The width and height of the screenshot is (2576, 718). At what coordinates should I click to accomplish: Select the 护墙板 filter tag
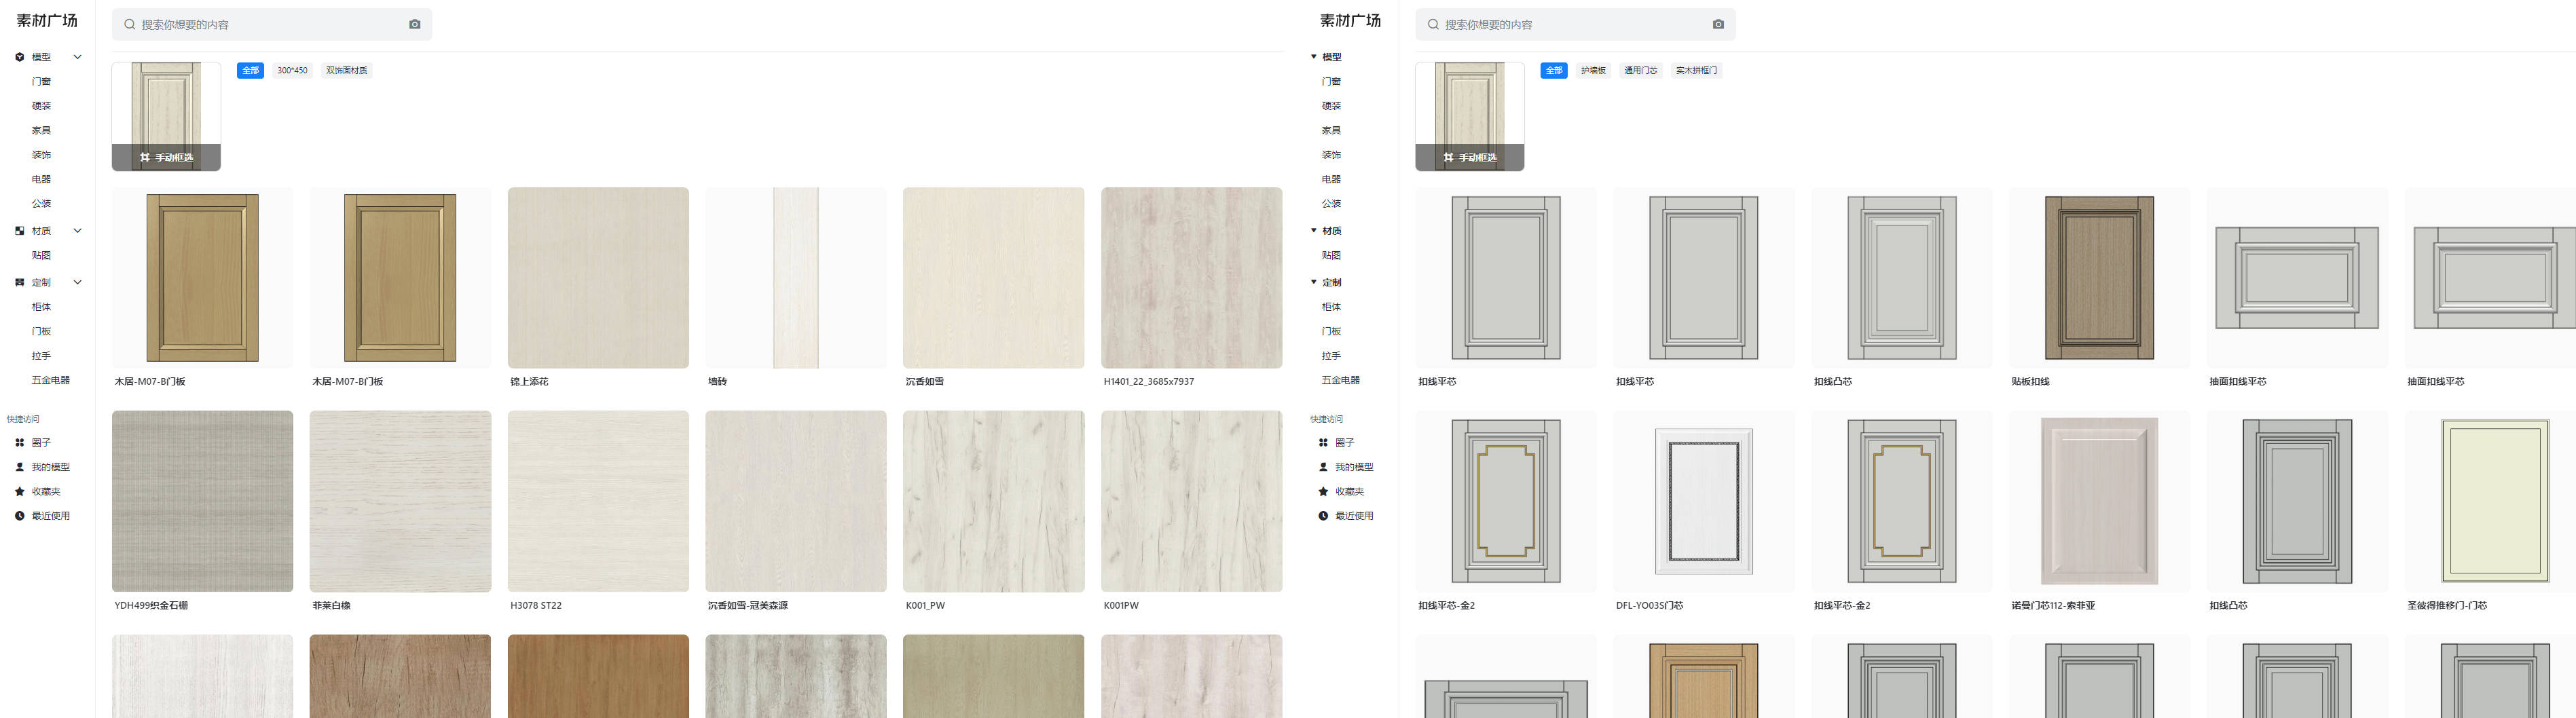(1593, 70)
